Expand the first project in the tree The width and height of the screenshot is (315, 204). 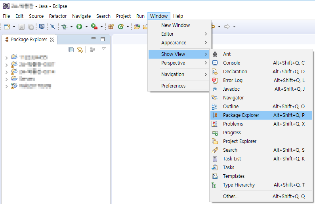7,58
